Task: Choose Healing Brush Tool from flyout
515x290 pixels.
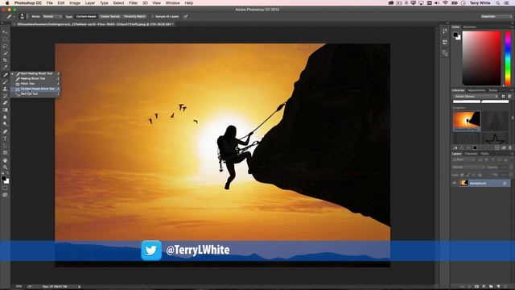Action: pos(35,79)
